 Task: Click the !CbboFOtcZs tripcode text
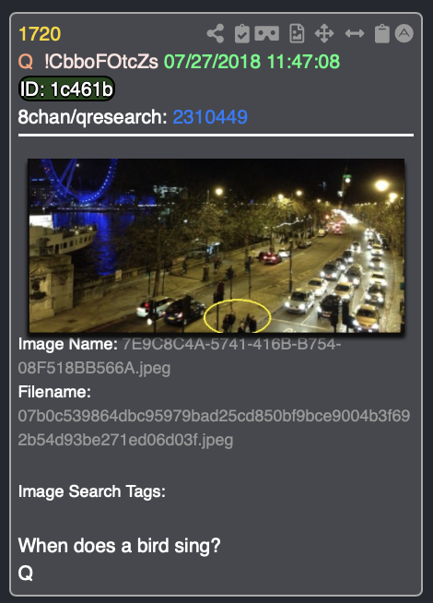101,62
